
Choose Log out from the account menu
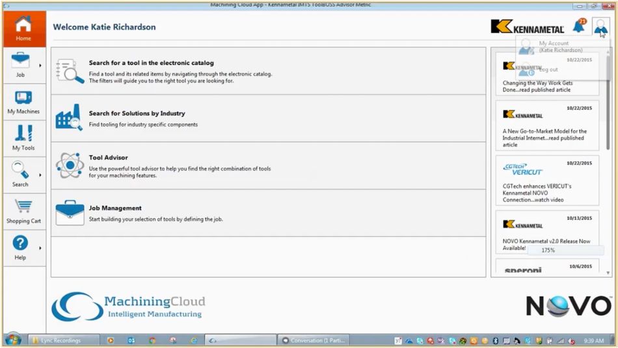[548, 70]
